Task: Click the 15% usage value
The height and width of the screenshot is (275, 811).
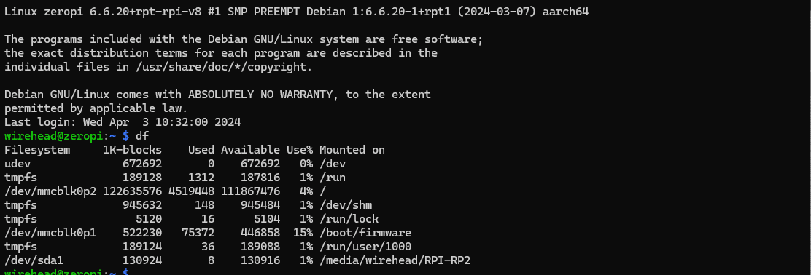Action: [x=303, y=233]
